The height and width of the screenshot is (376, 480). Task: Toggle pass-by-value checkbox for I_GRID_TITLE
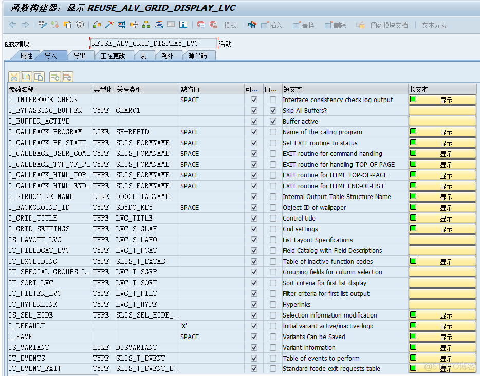click(273, 218)
